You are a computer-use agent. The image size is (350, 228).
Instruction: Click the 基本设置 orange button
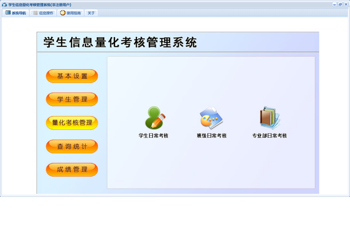pos(72,76)
